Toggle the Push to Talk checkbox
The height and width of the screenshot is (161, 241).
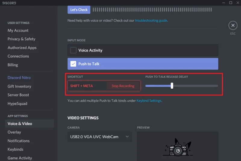pyautogui.click(x=73, y=64)
